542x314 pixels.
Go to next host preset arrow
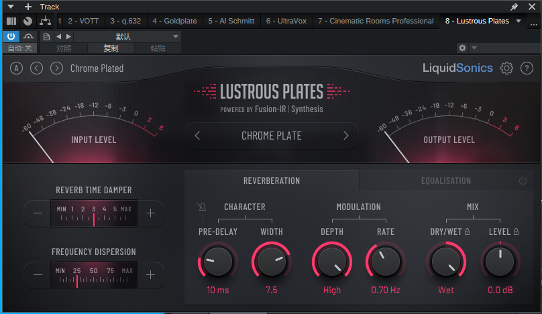[x=69, y=36]
